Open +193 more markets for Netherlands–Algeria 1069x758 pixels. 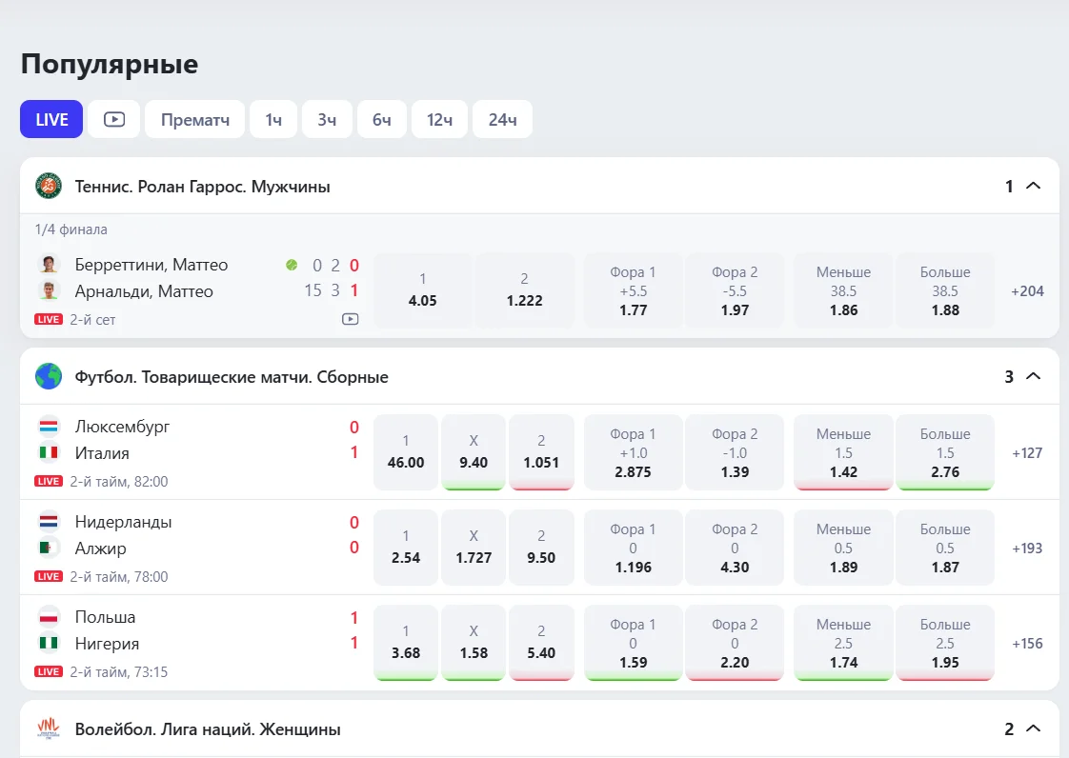[1027, 549]
